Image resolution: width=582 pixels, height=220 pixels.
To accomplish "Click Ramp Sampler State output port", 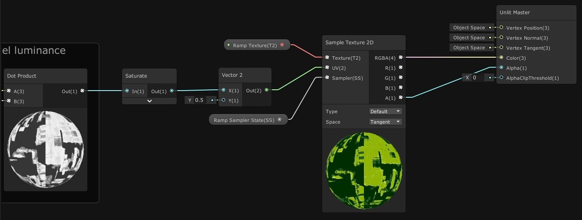I will click(x=280, y=120).
